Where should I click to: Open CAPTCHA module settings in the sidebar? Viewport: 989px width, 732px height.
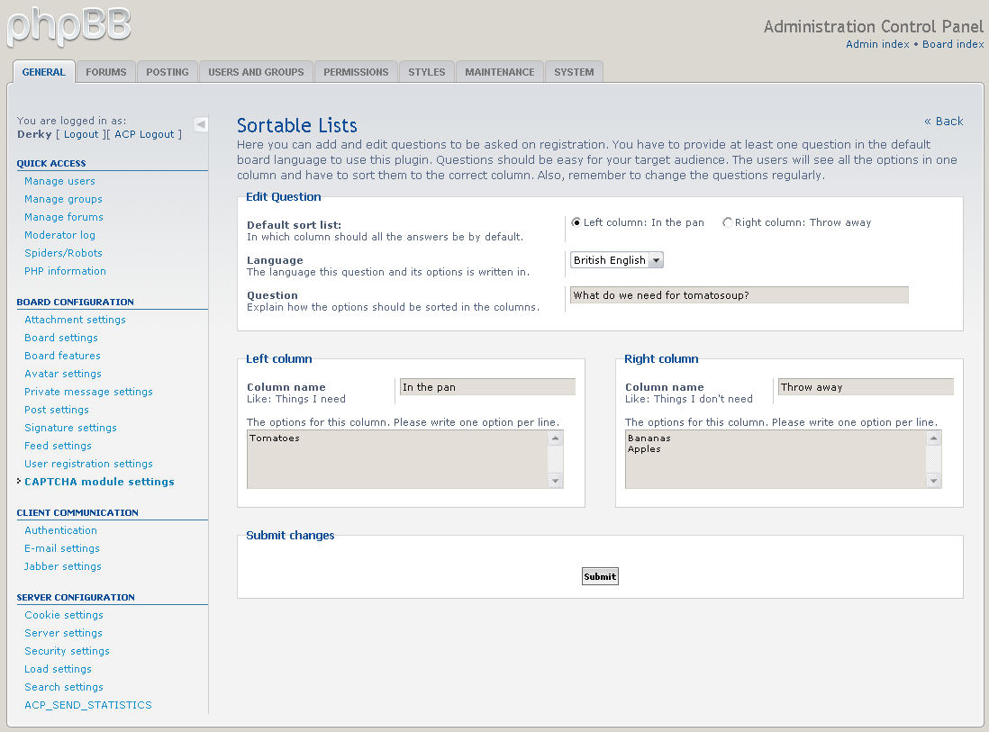pyautogui.click(x=99, y=482)
